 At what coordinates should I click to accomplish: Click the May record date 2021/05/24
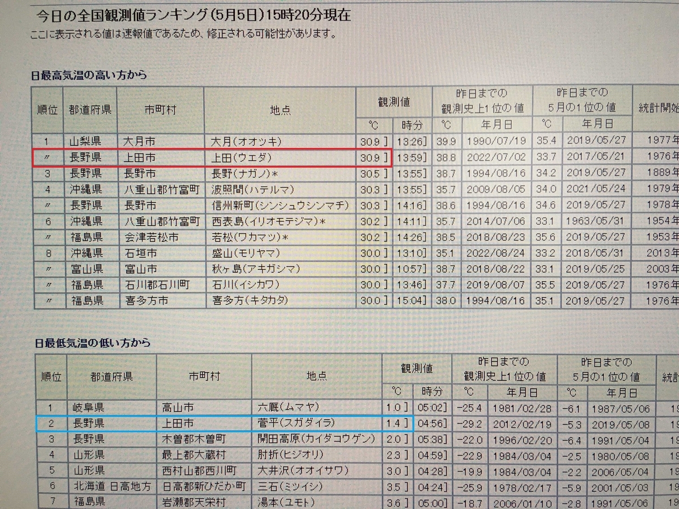tap(596, 189)
